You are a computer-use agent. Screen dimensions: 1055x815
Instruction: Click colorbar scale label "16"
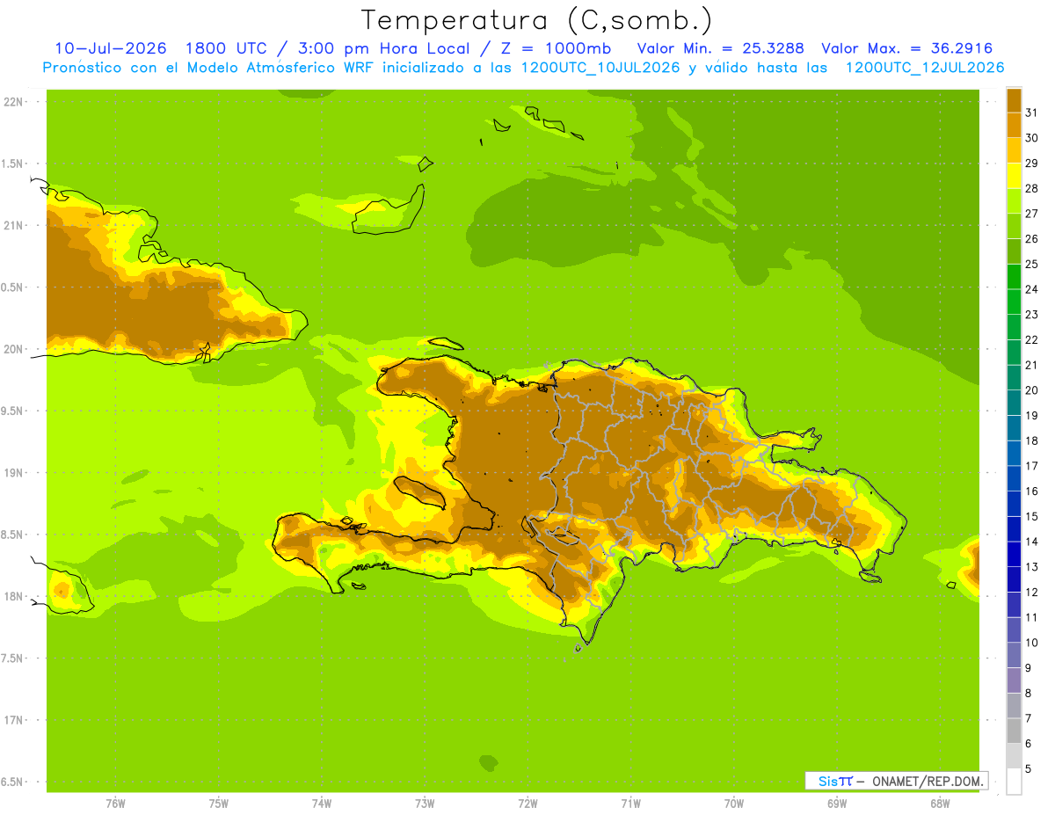(1032, 491)
